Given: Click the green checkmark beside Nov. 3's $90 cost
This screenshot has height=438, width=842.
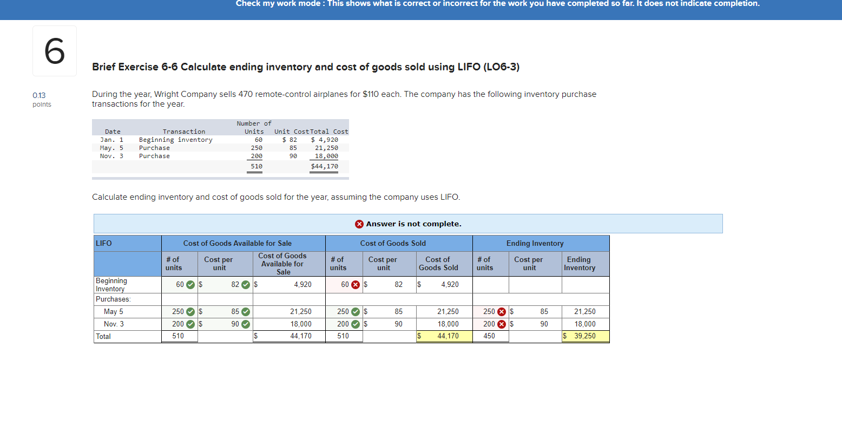Looking at the screenshot, I should [245, 324].
